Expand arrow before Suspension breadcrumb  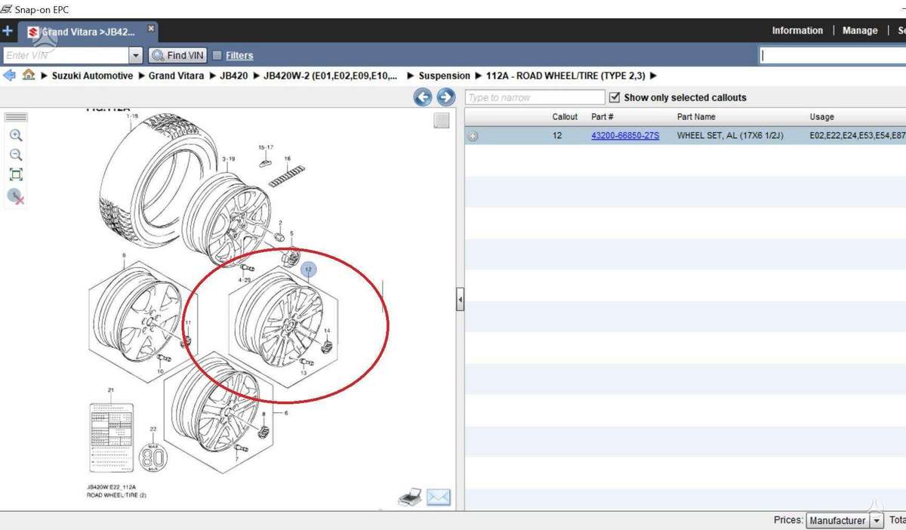click(411, 75)
